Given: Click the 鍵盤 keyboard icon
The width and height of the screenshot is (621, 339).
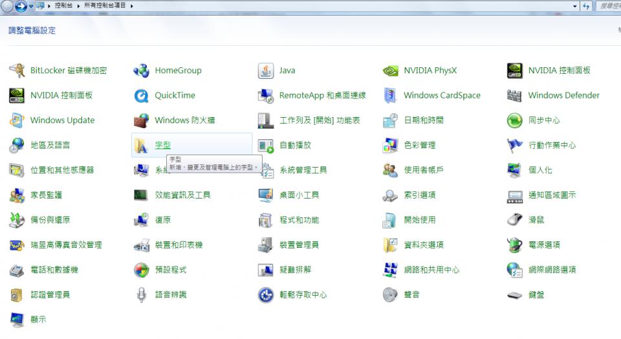Looking at the screenshot, I should click(514, 296).
